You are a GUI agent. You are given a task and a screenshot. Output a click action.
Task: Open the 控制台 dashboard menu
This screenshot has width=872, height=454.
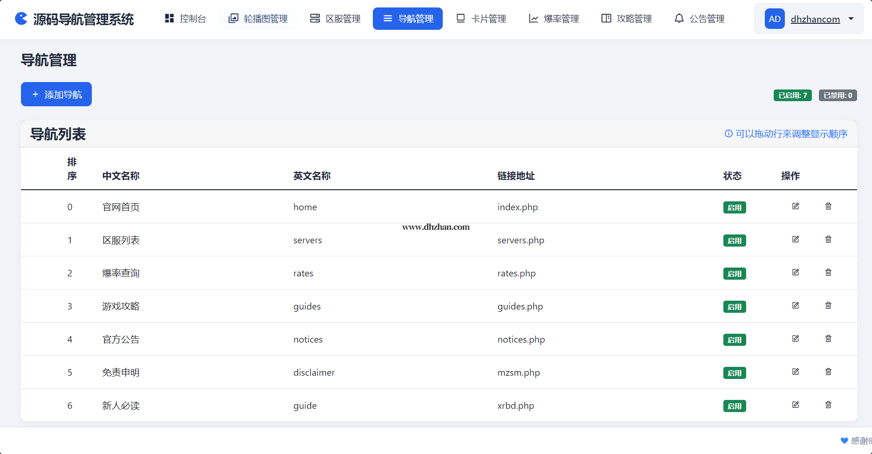click(185, 19)
